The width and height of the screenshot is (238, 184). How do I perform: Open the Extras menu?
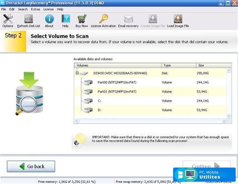(36, 9)
